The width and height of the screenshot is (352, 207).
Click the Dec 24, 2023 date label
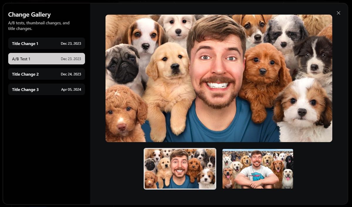71,74
